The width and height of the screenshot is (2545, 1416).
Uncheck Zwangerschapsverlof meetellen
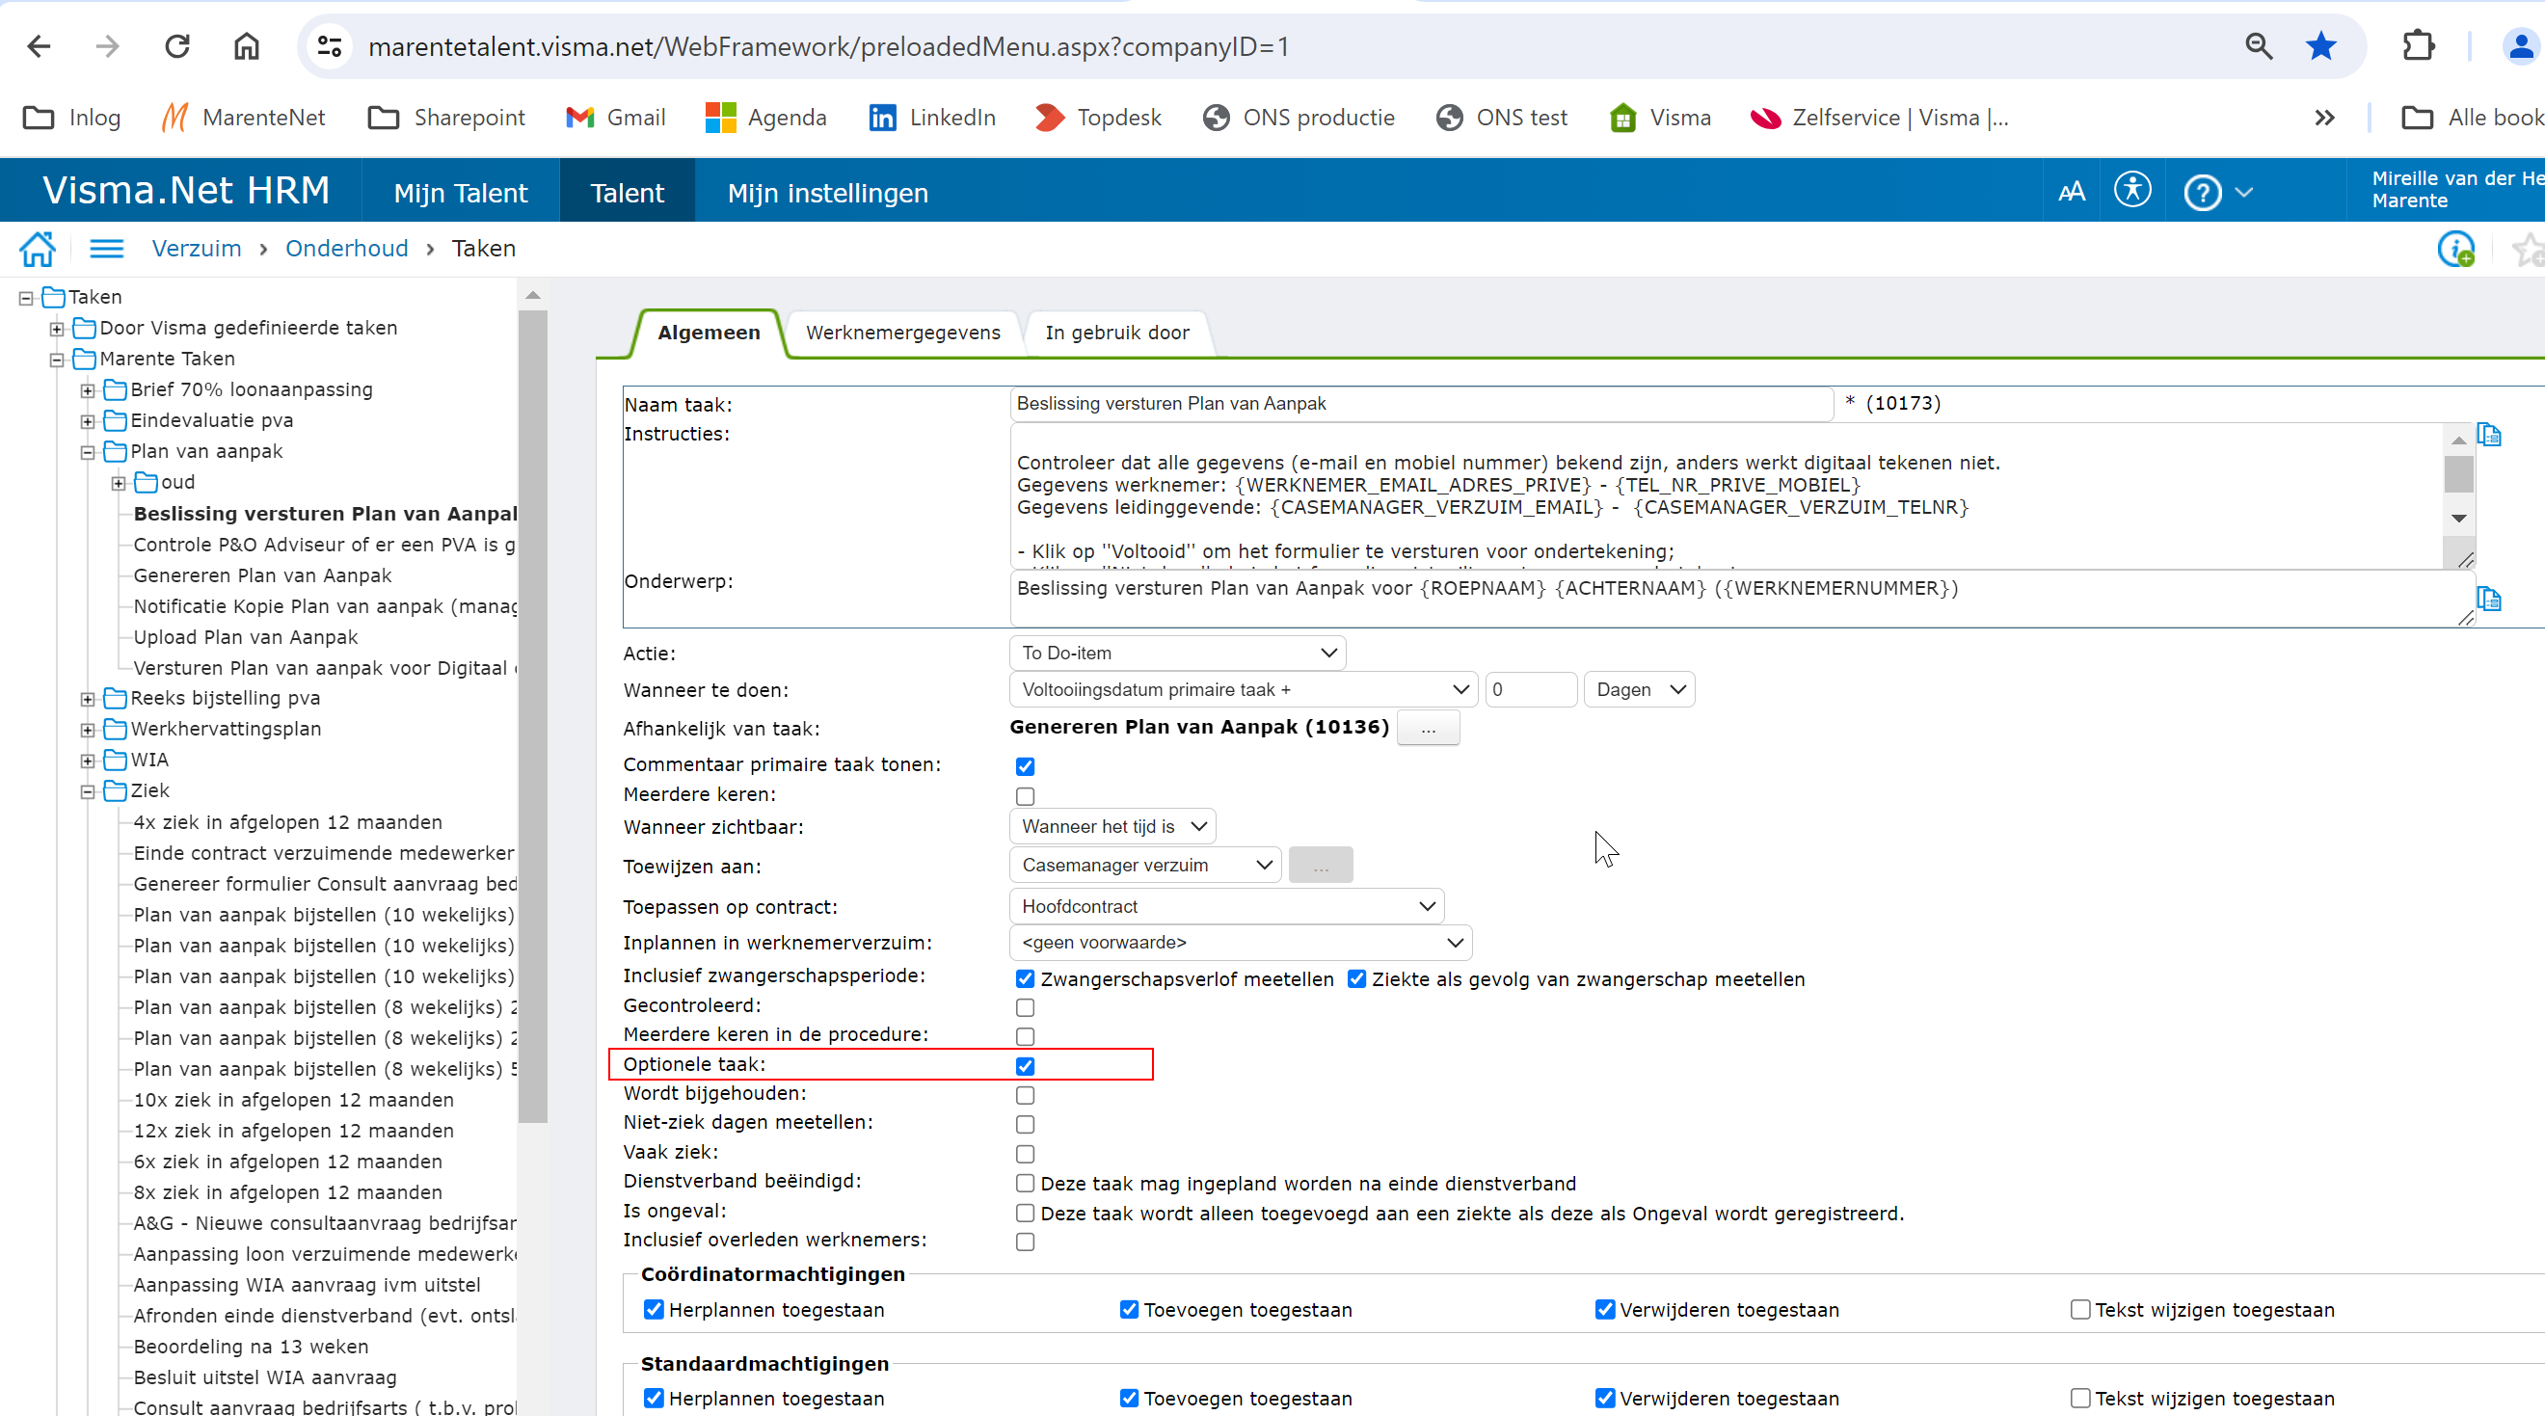[1025, 979]
